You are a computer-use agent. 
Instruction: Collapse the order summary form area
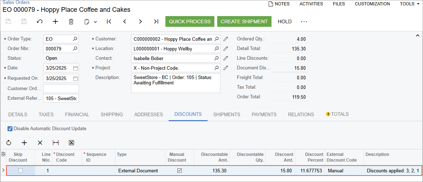(x=417, y=35)
